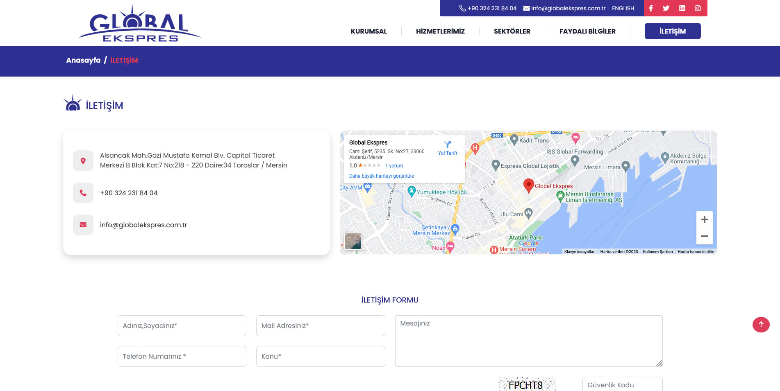The height and width of the screenshot is (391, 780).
Task: Click the contact card phone number text
Action: [x=129, y=193]
